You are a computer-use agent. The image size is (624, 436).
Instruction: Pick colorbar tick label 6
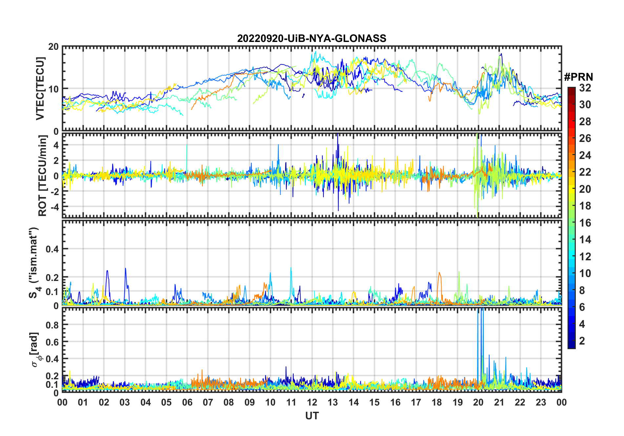pos(582,307)
